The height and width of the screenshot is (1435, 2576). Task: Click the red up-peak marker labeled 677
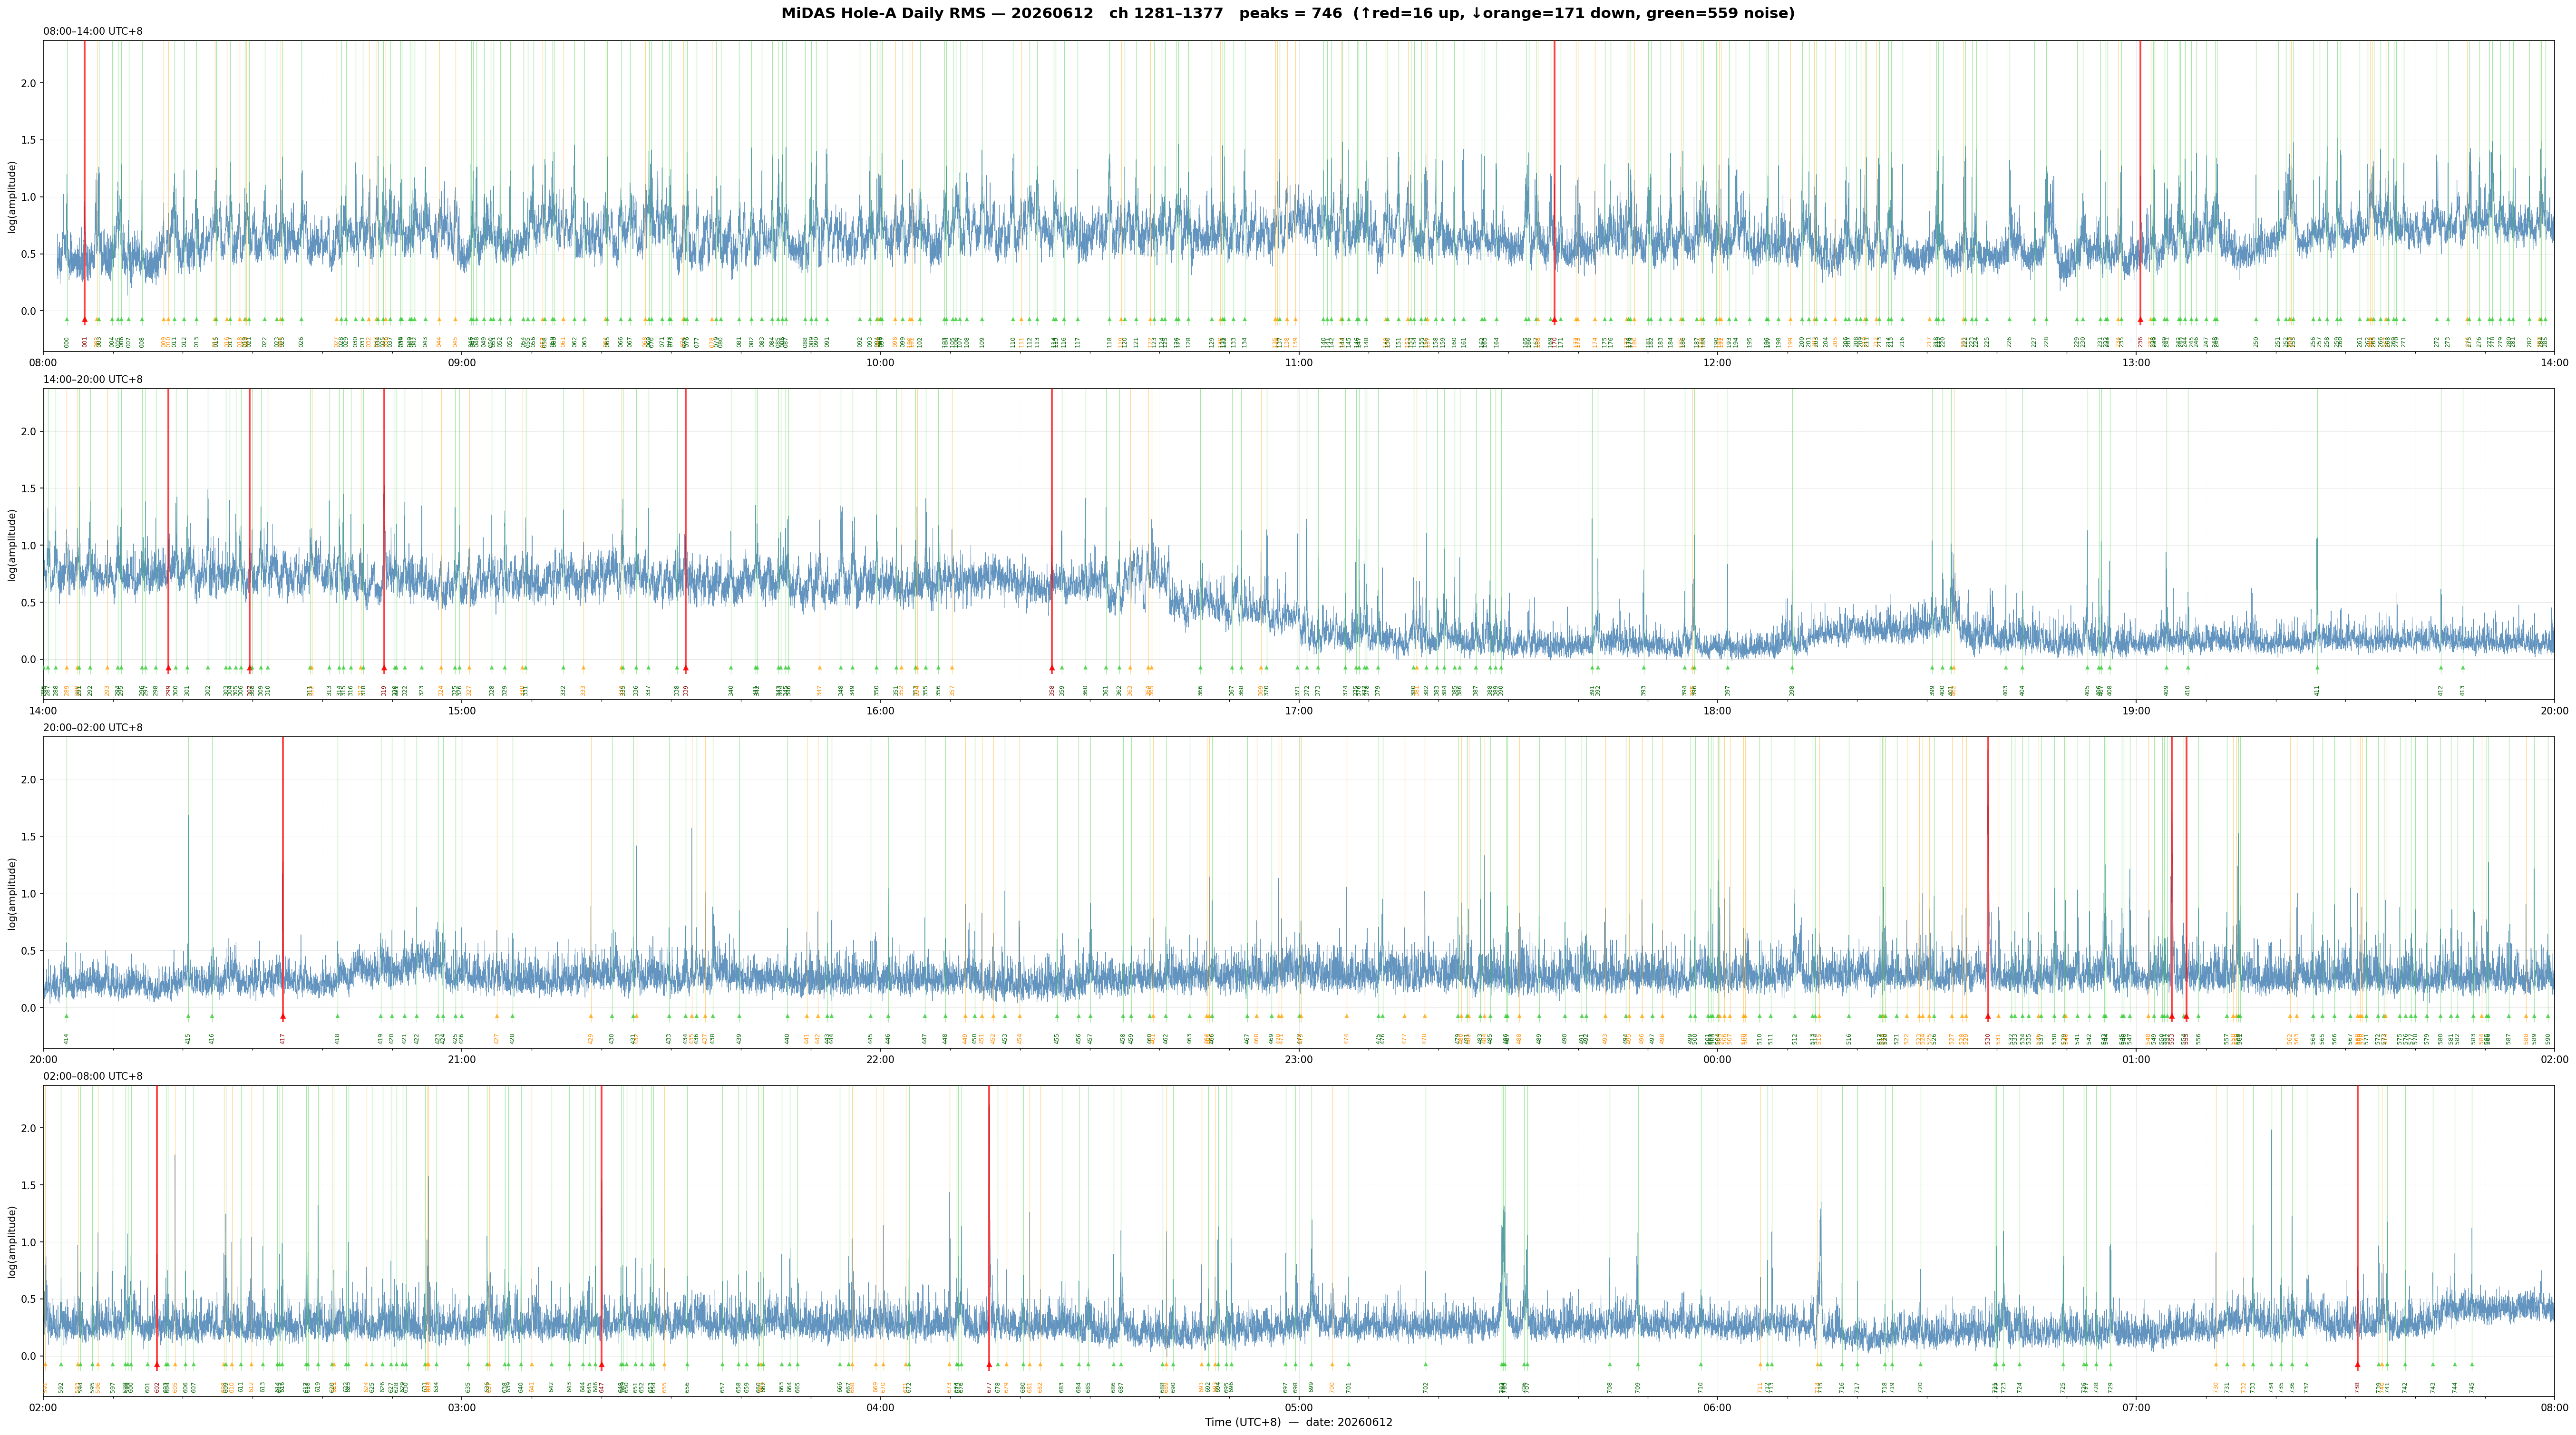[x=989, y=1364]
